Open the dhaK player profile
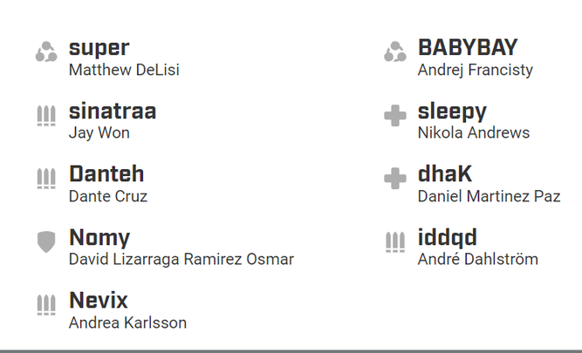 point(445,173)
